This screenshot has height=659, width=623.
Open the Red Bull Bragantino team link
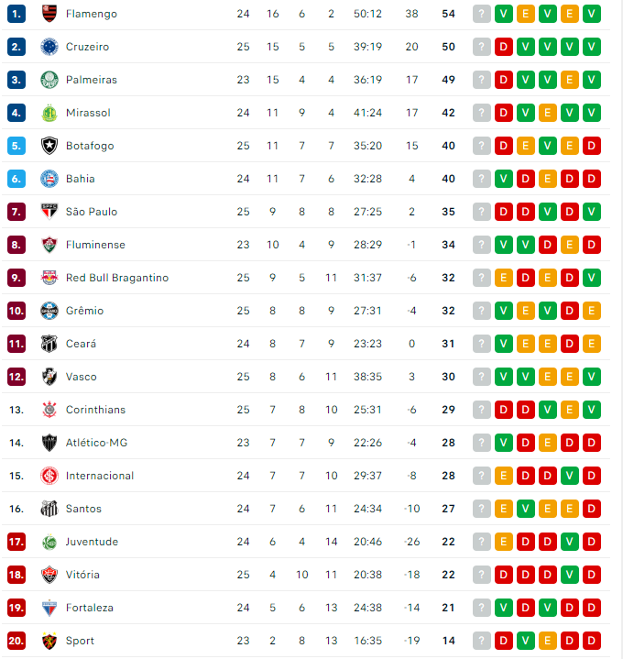117,278
